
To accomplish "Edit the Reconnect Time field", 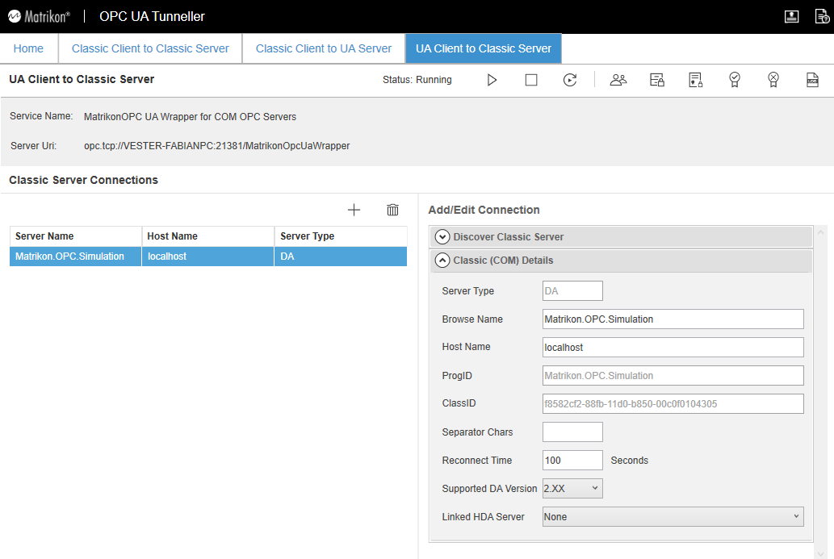I will click(x=572, y=460).
